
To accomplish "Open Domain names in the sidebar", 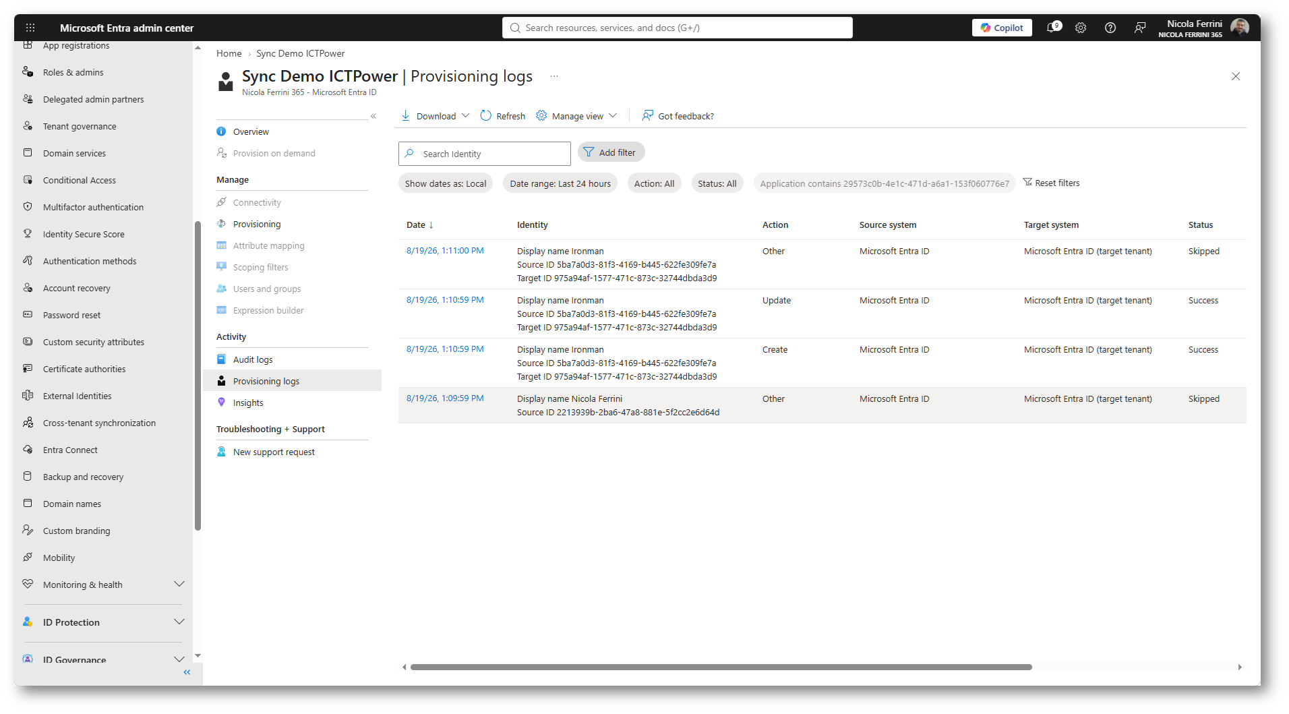I will [x=71, y=504].
